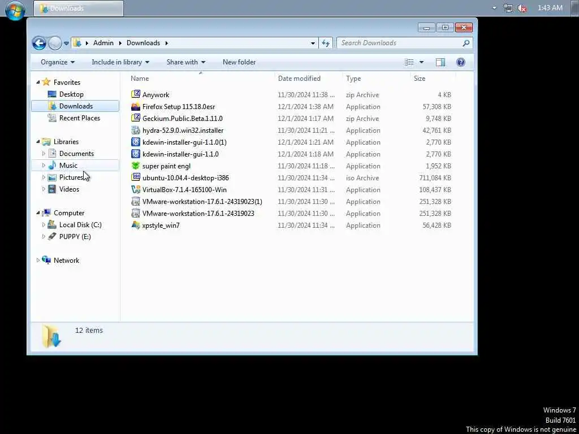Collapse the Computer group
This screenshot has width=579, height=434.
coord(38,213)
